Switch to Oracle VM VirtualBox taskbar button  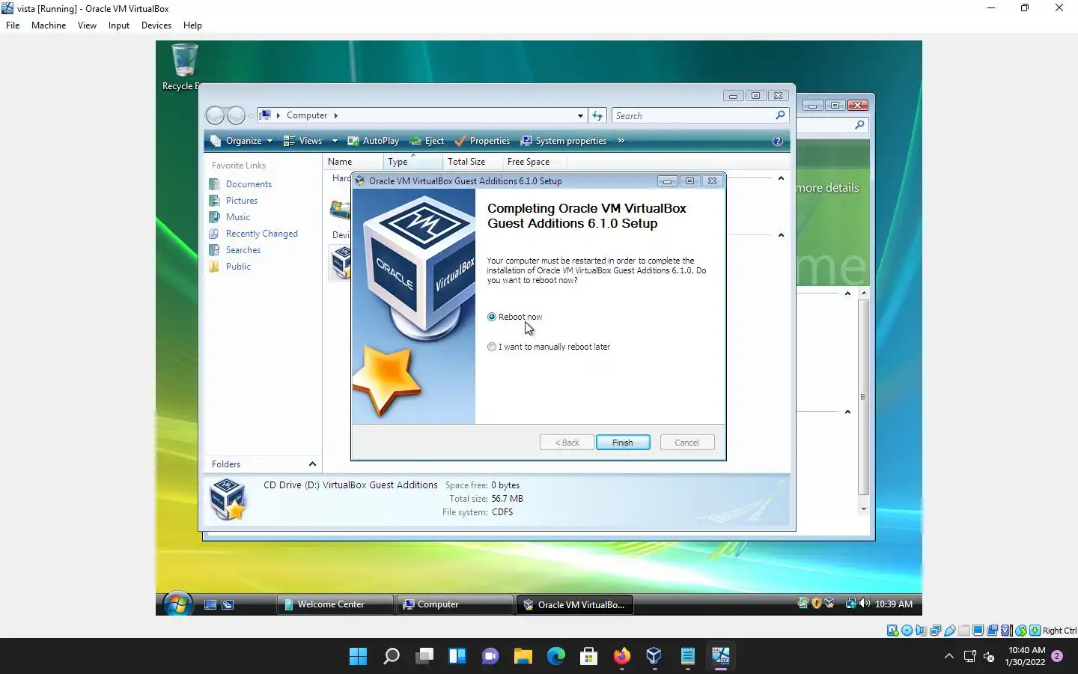575,604
